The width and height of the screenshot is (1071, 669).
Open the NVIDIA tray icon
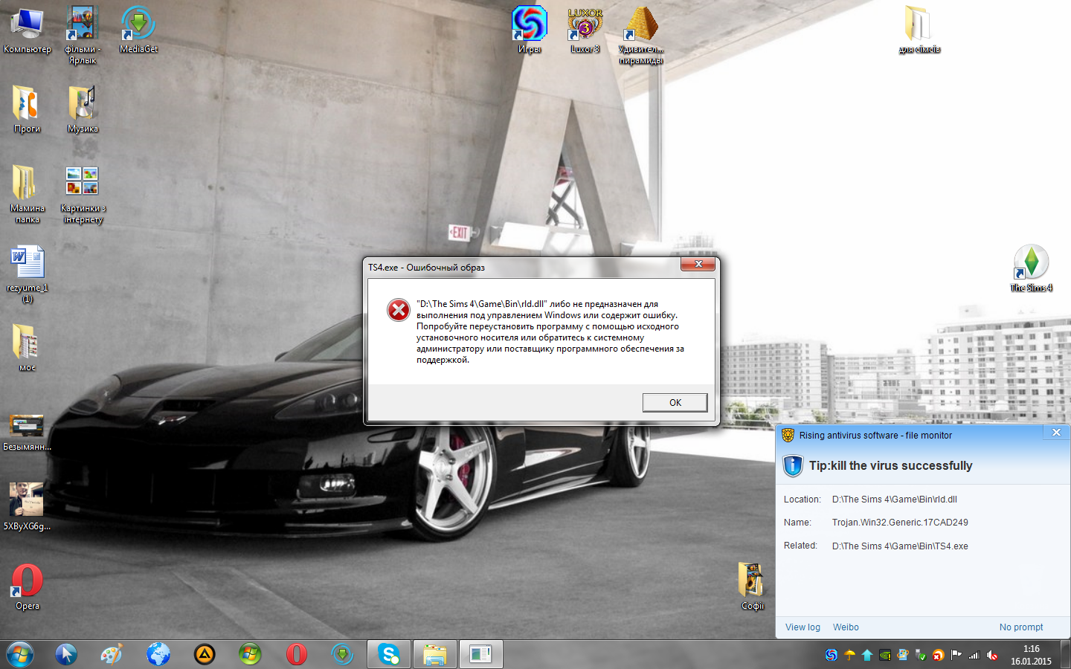(x=885, y=655)
